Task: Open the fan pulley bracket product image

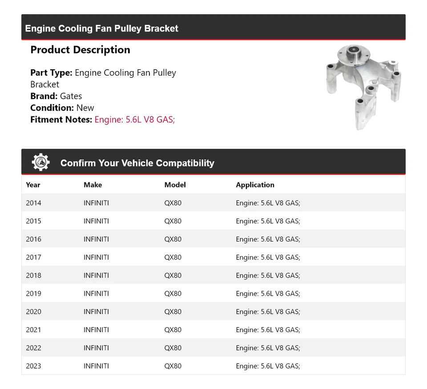Action: click(x=363, y=87)
